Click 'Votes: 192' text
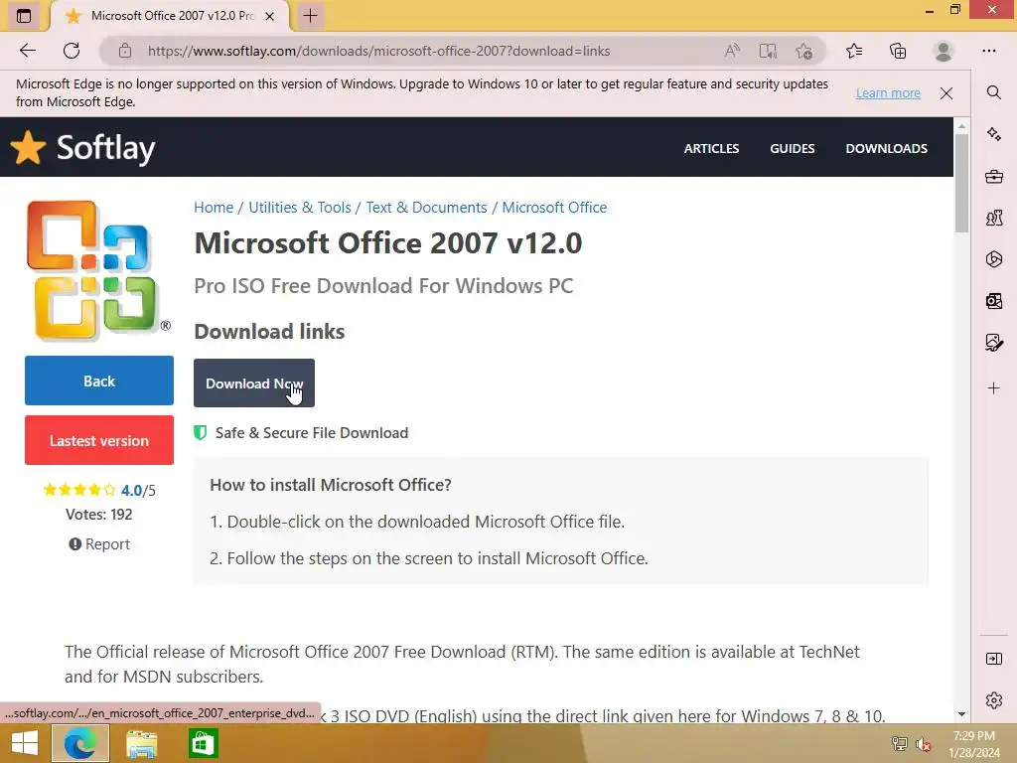1017x763 pixels. (99, 514)
